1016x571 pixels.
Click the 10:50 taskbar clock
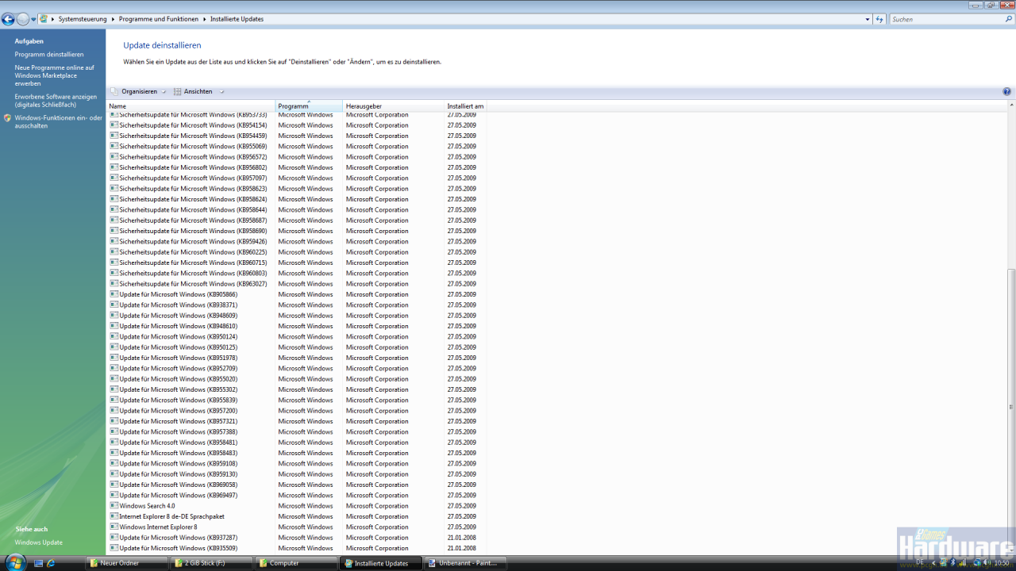click(1002, 562)
